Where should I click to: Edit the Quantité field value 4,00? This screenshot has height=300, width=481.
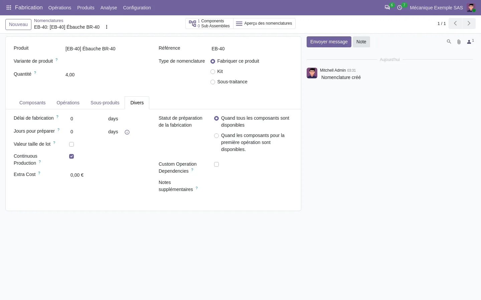click(x=106, y=75)
